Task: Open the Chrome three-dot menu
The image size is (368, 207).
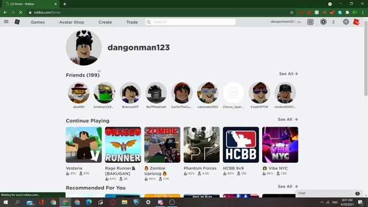Action: pos(363,13)
